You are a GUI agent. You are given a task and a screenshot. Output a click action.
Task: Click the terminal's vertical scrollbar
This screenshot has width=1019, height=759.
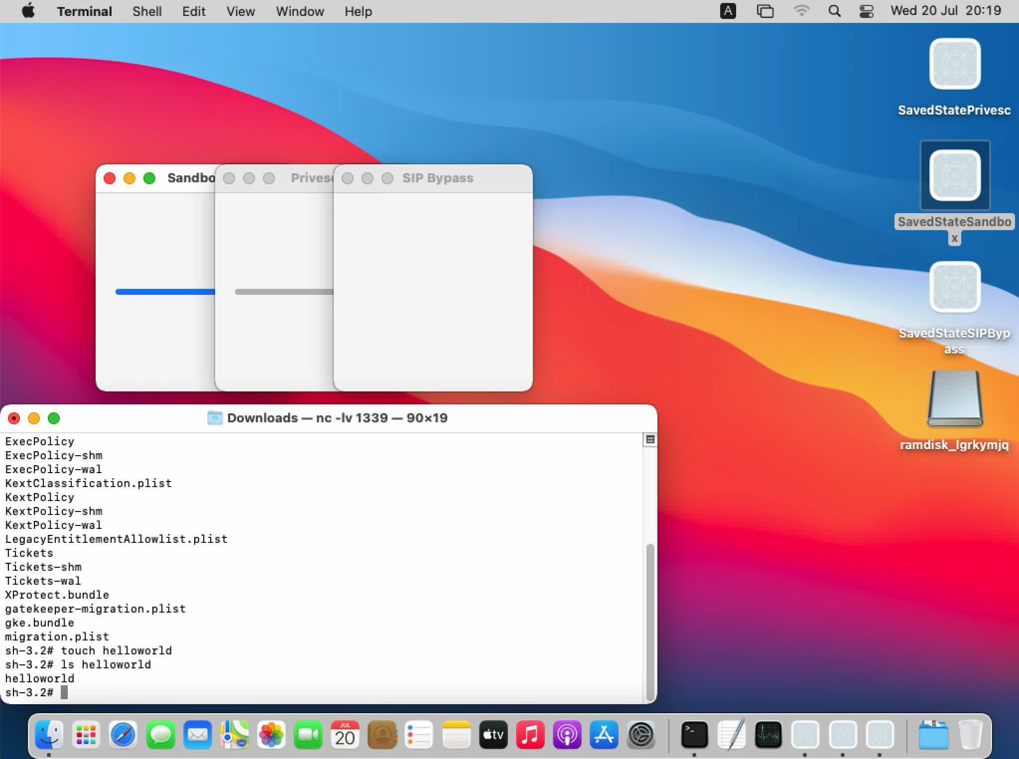click(x=649, y=623)
